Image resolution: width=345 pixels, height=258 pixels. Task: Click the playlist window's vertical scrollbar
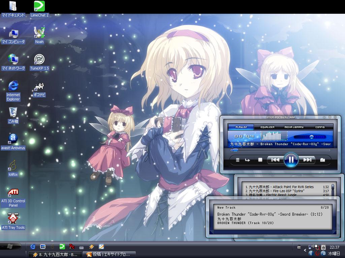(x=333, y=190)
